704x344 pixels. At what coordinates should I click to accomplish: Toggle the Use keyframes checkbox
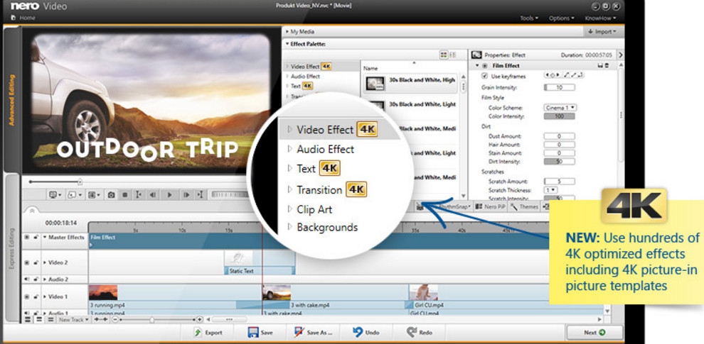click(x=484, y=76)
